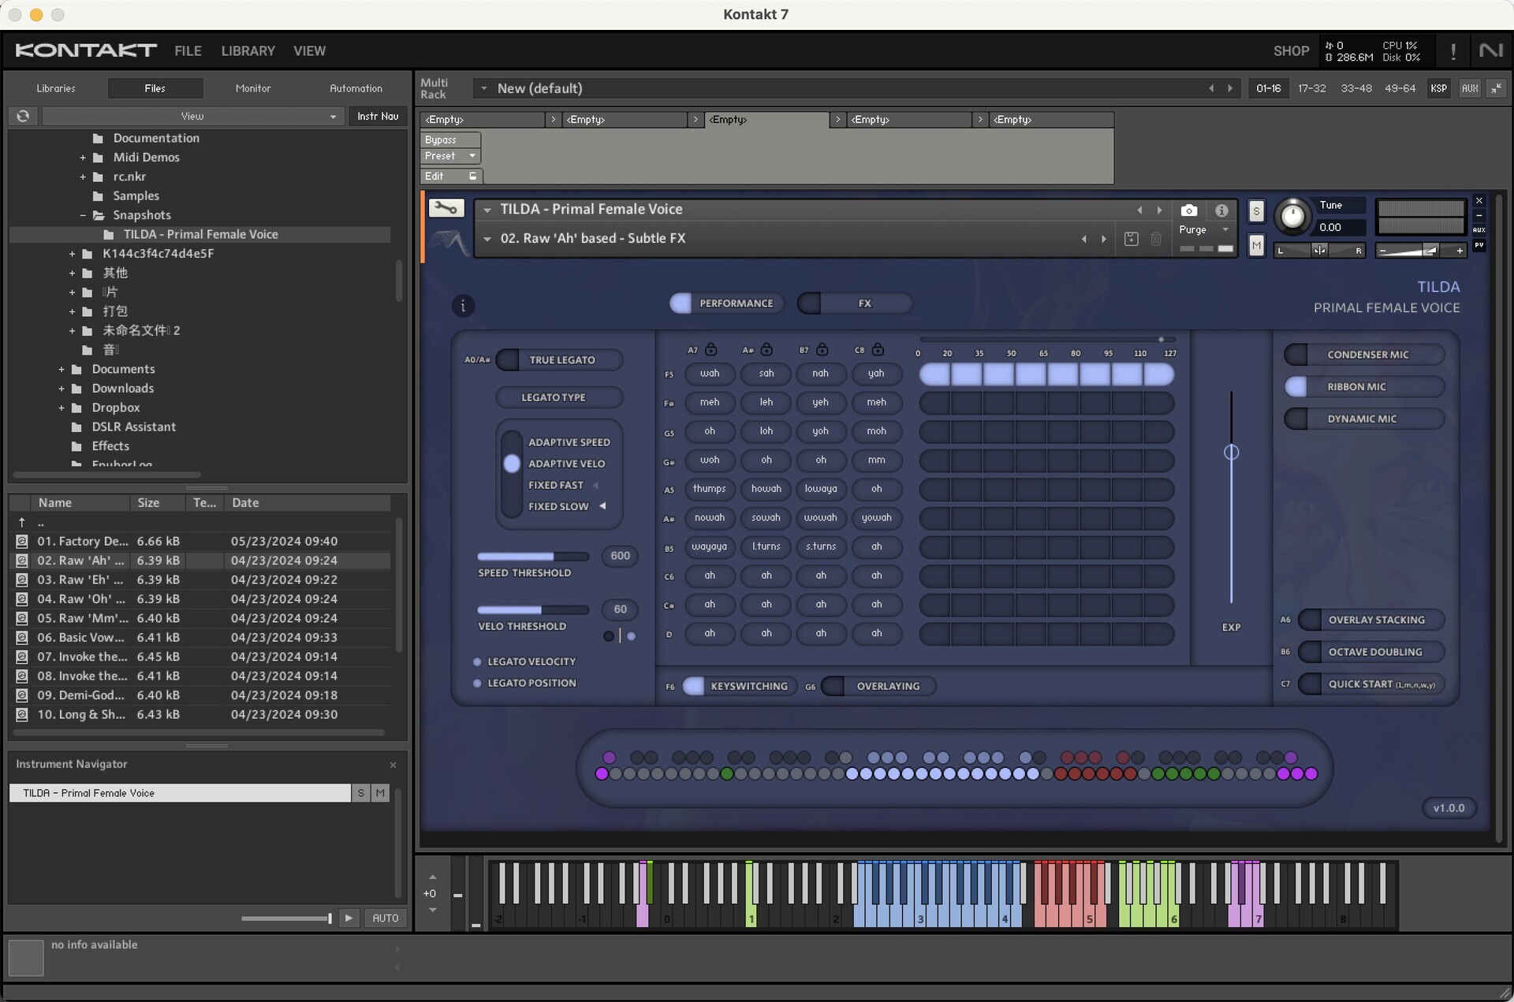
Task: Load the next instrument with the header right arrow
Action: pyautogui.click(x=1159, y=210)
